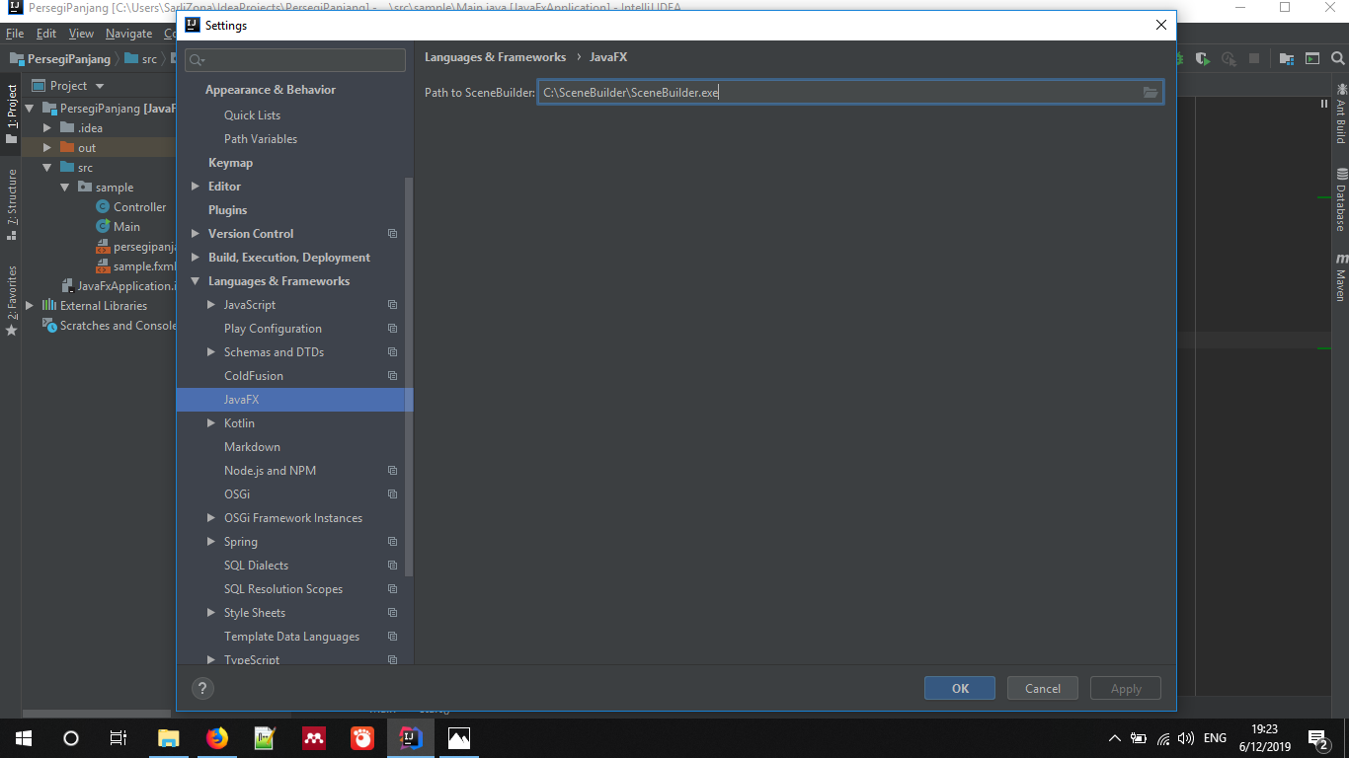Click the settings search field
Screen dimensions: 1349x758
295,60
